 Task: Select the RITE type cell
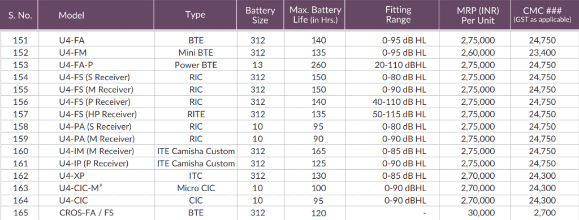[x=196, y=115]
